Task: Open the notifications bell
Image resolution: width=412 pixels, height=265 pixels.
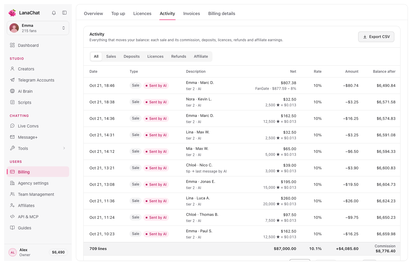Action: pyautogui.click(x=54, y=13)
